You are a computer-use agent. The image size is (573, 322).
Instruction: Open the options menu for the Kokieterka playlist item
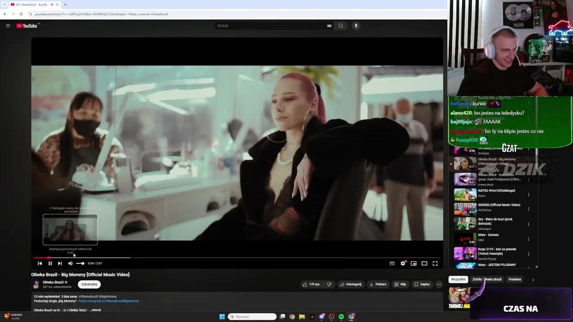point(529,179)
